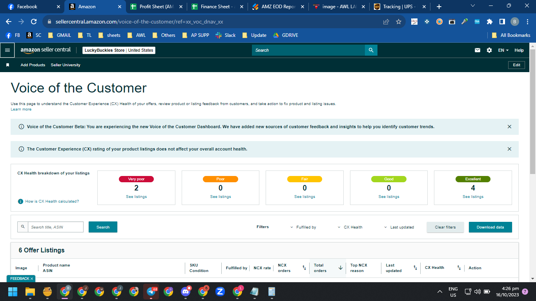This screenshot has height=301, width=536.
Task: Click the magnifier button beside the top Search bar
Action: coord(371,50)
